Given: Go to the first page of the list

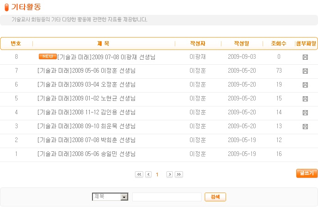Looking at the screenshot, I should 139,174.
